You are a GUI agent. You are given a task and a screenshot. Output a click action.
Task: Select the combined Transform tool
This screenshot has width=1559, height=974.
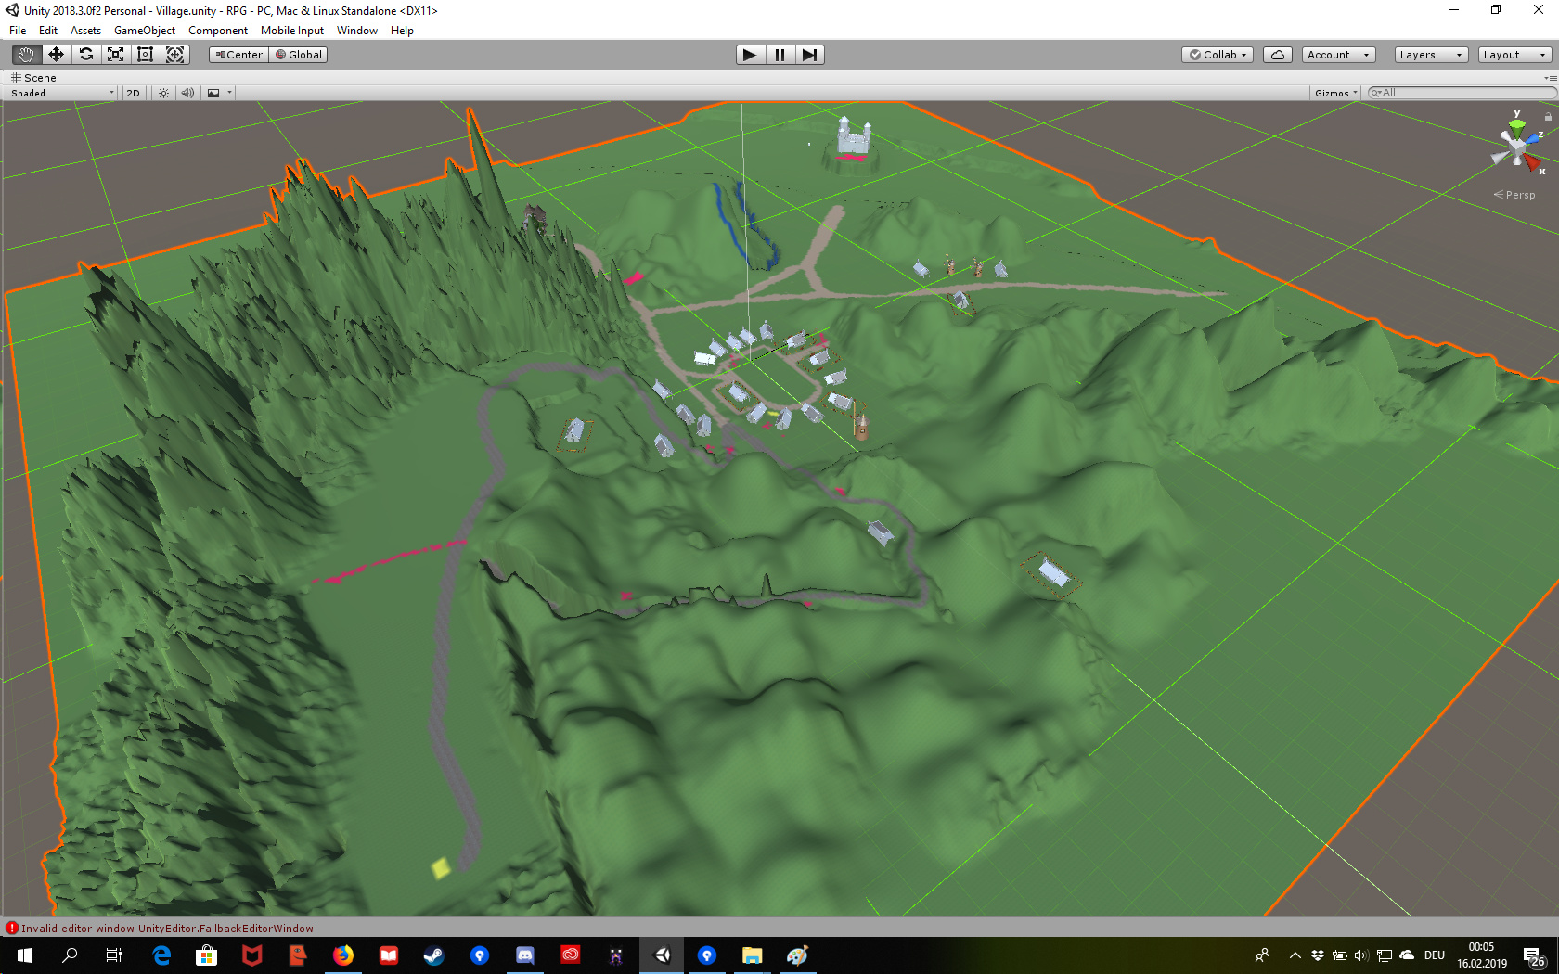174,55
